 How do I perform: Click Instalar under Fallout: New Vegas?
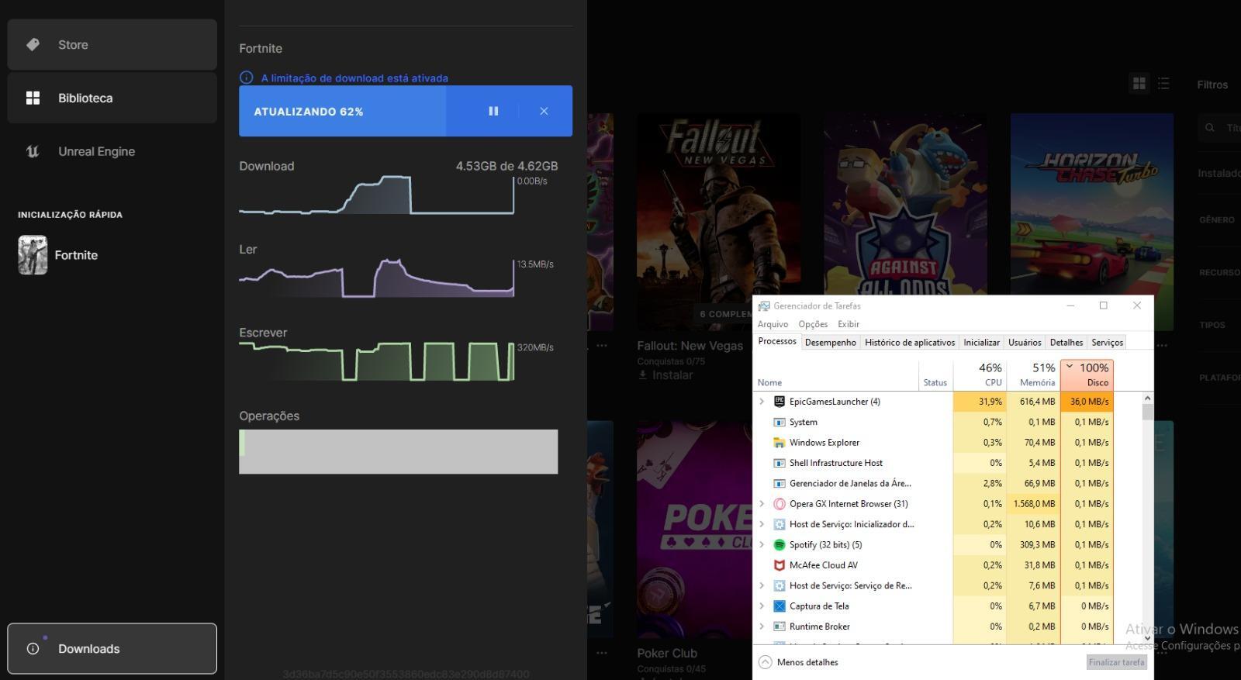pos(665,375)
